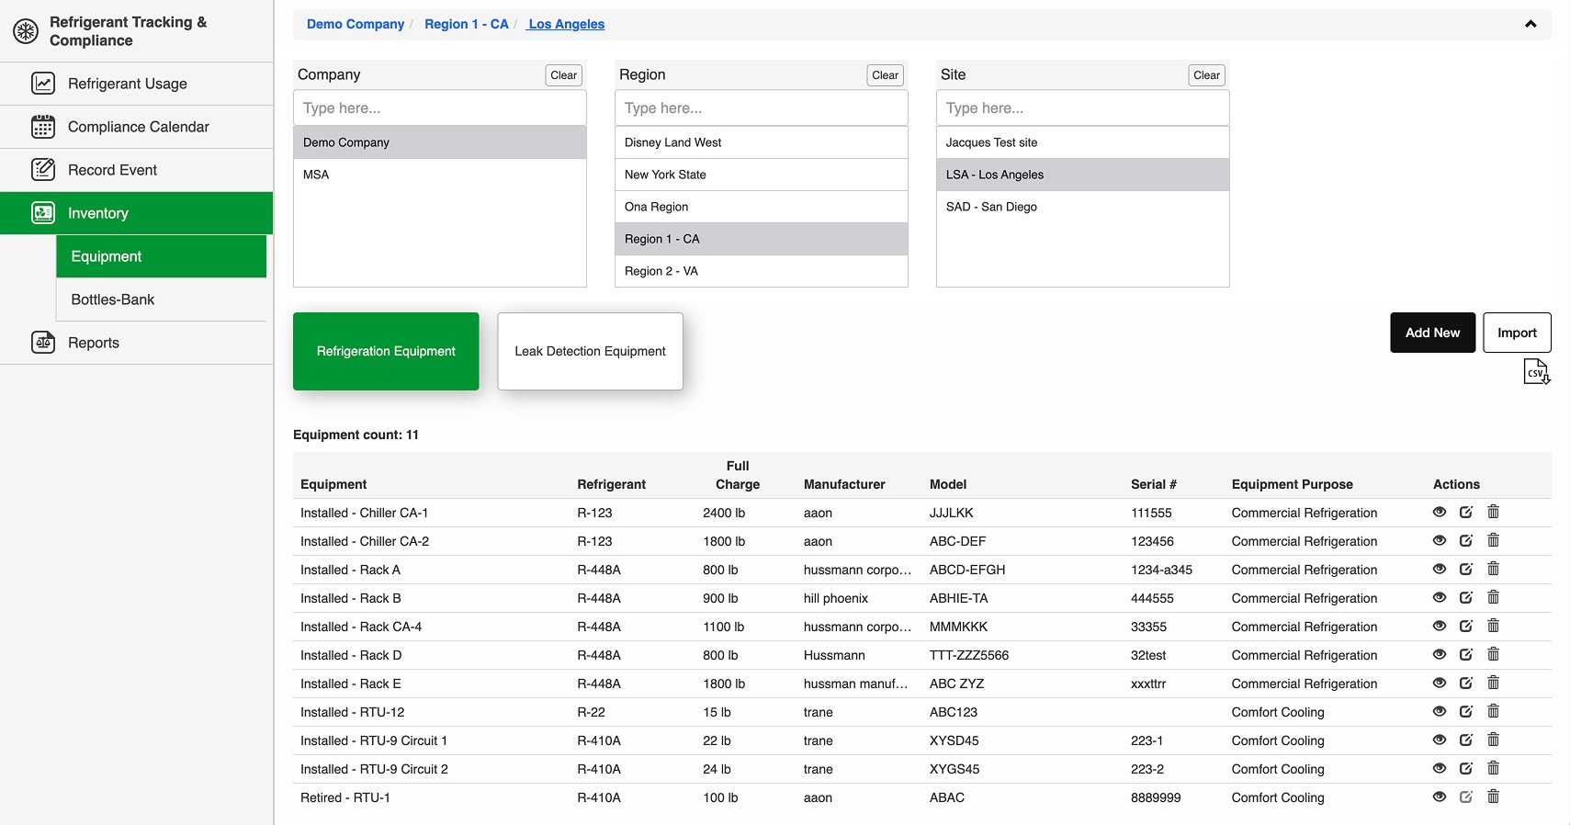Clear the Site filter
1570x825 pixels.
tap(1207, 75)
